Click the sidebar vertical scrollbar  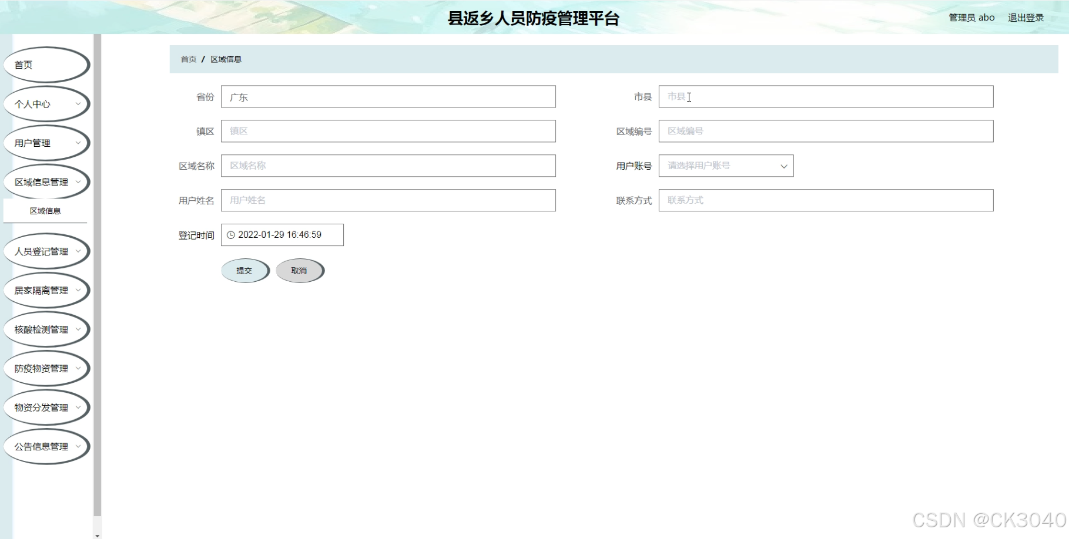click(98, 275)
